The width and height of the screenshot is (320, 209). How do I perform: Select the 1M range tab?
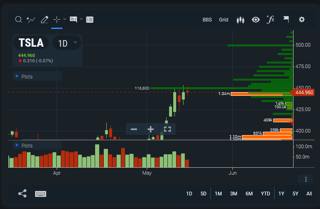click(218, 193)
